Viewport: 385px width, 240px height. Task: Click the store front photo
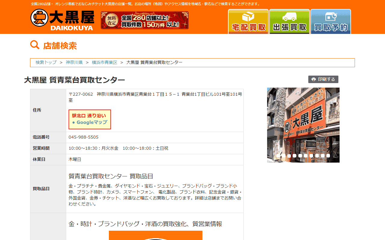(x=303, y=125)
